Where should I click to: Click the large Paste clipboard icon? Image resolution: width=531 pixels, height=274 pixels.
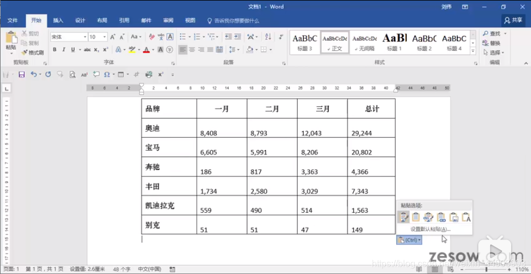(x=11, y=38)
